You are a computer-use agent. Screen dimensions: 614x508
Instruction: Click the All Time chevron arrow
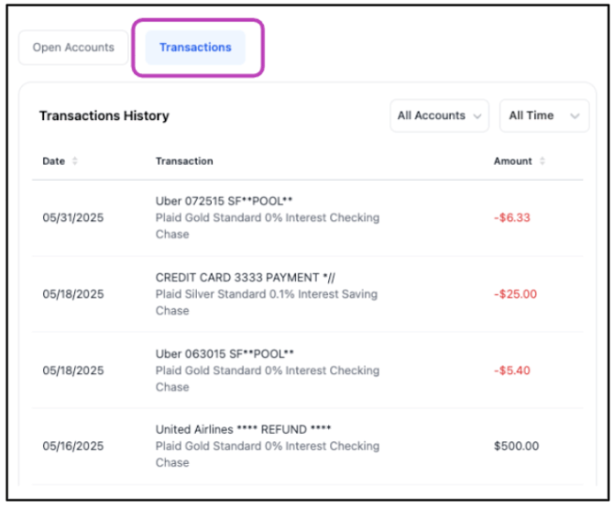575,116
